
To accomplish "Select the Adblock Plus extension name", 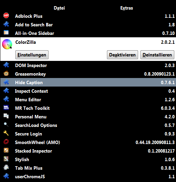I will [x=29, y=16].
